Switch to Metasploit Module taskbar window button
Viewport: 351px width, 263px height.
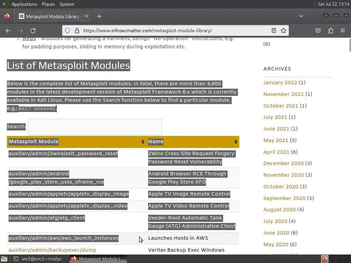click(98, 259)
